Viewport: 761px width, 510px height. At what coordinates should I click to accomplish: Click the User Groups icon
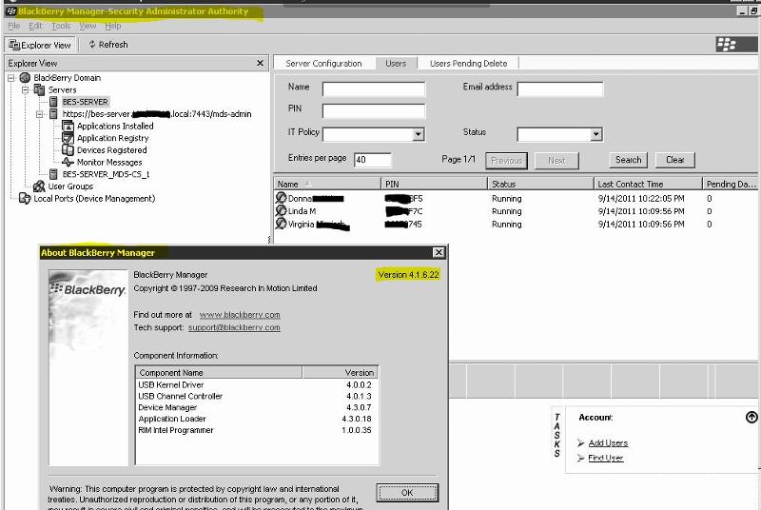point(39,186)
